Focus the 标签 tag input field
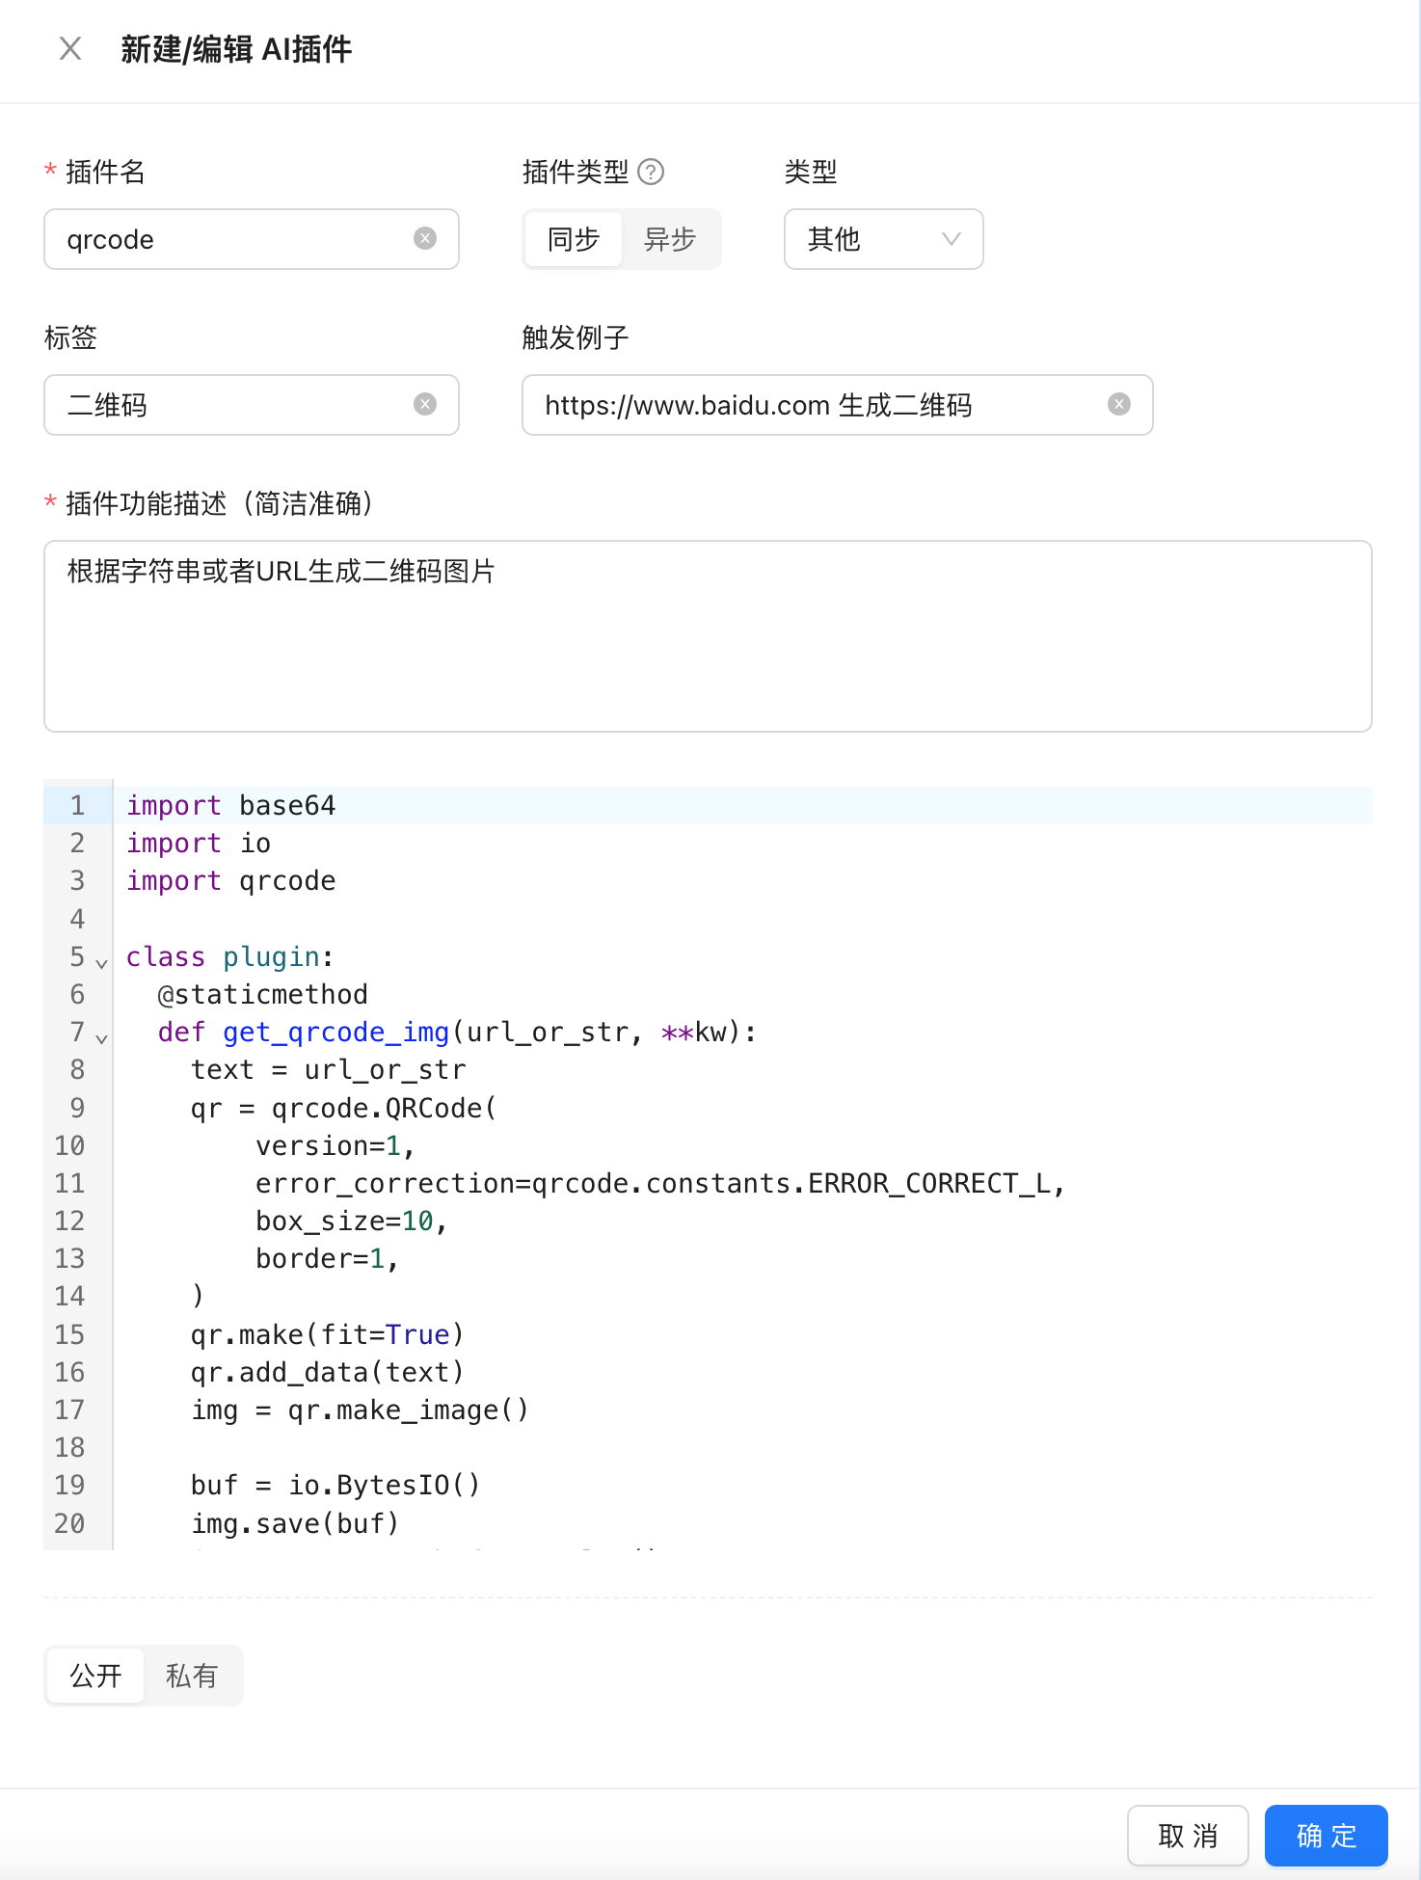The width and height of the screenshot is (1421, 1880). [x=231, y=405]
